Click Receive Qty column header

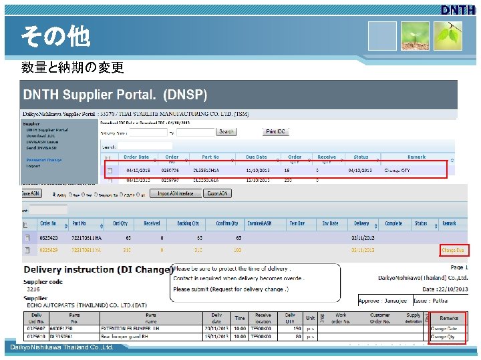pos(327,159)
